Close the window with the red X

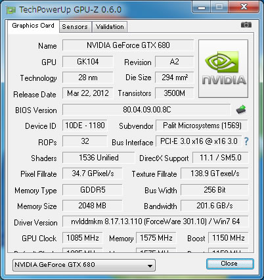244,7
